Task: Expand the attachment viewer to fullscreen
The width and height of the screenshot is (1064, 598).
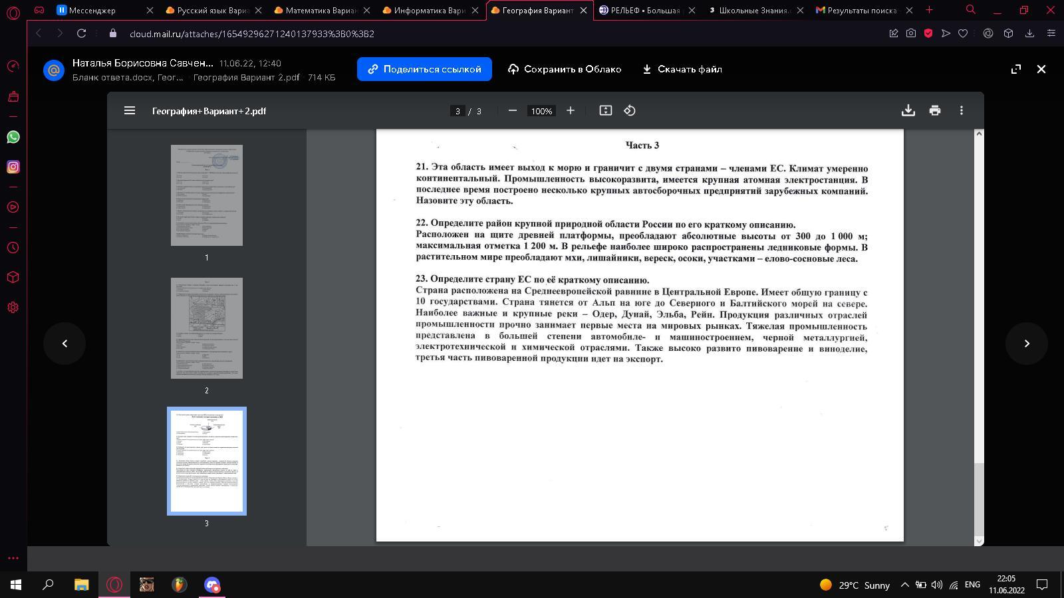Action: click(1016, 69)
